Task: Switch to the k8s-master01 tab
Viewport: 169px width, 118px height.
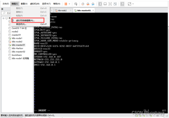Action: [x=84, y=10]
